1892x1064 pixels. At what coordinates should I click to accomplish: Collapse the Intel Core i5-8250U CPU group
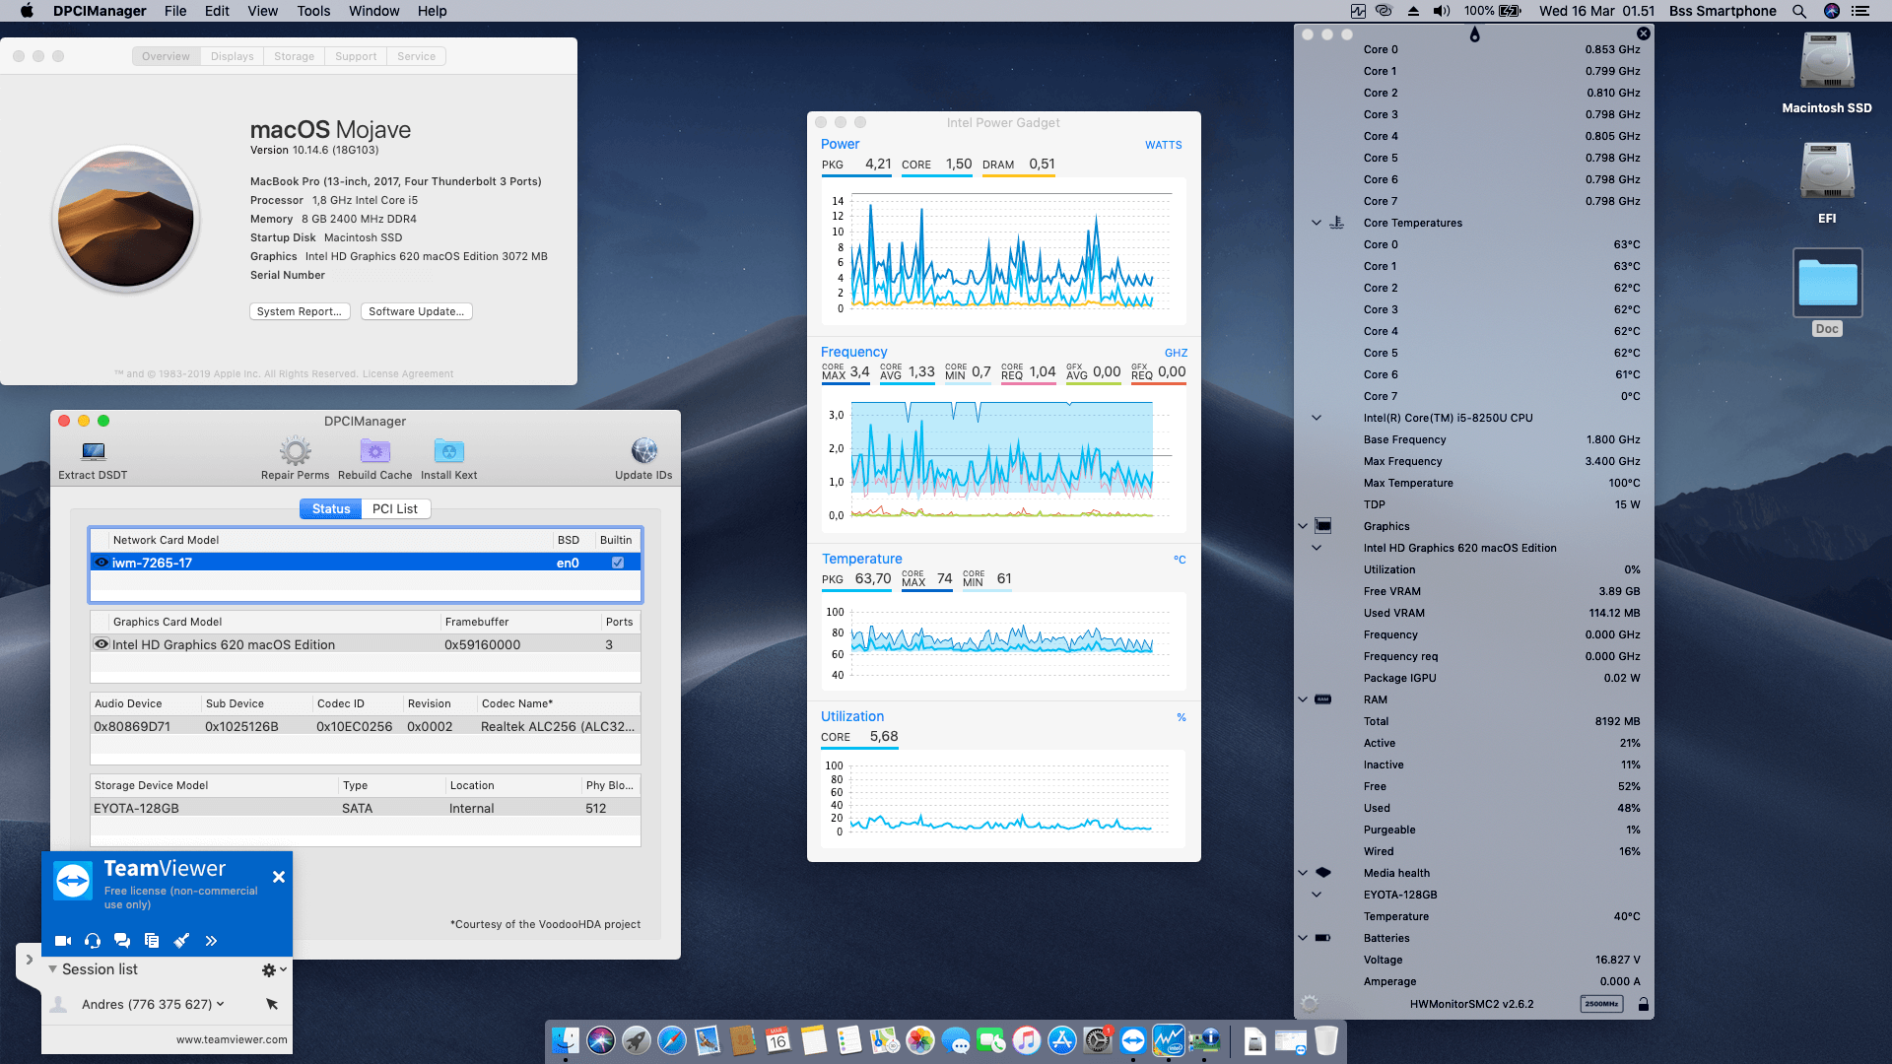[1317, 418]
